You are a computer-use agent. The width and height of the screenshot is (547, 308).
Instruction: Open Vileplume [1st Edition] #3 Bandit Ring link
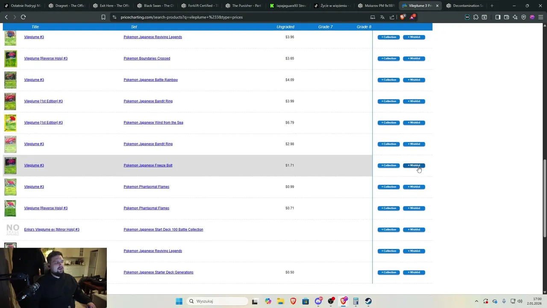pos(43,101)
